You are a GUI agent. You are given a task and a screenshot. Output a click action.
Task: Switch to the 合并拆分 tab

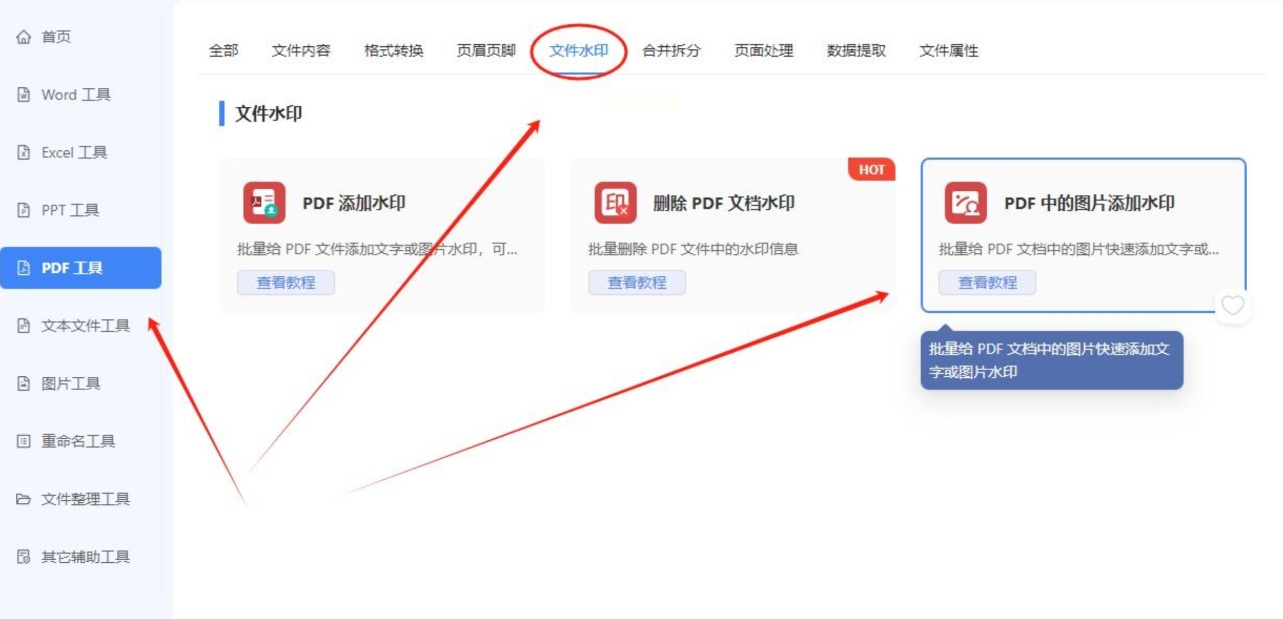coord(671,50)
